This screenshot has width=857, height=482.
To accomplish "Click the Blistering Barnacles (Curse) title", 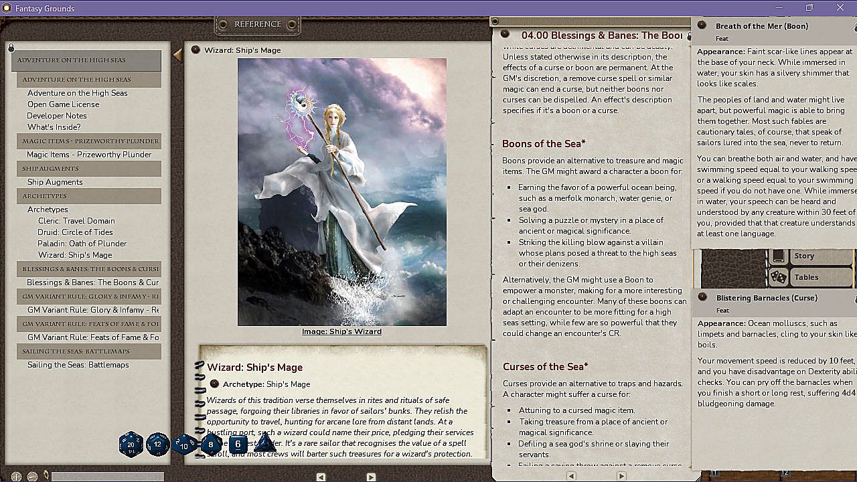I will click(x=767, y=298).
